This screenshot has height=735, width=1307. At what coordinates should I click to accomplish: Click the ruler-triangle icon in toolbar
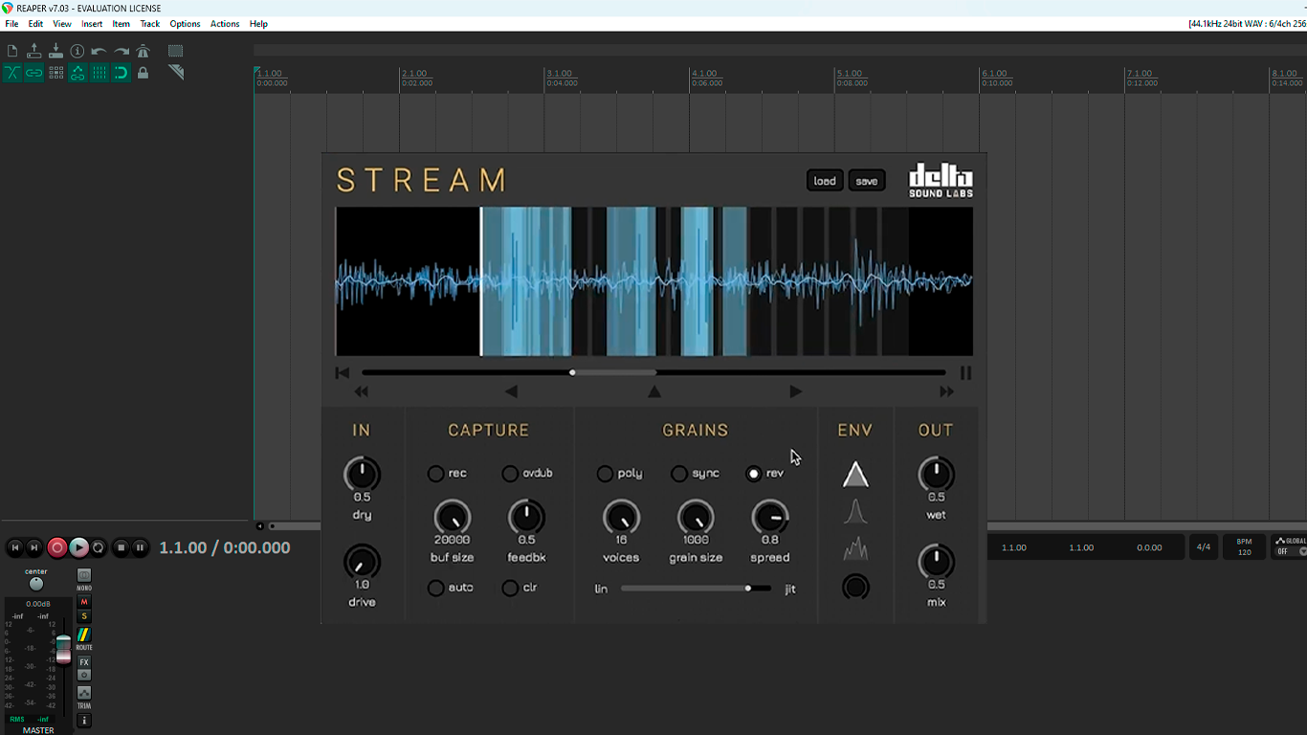pos(176,72)
